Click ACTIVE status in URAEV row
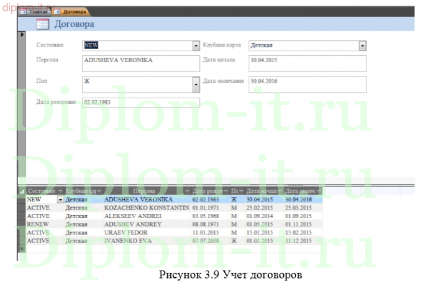436x286 pixels. (x=45, y=233)
